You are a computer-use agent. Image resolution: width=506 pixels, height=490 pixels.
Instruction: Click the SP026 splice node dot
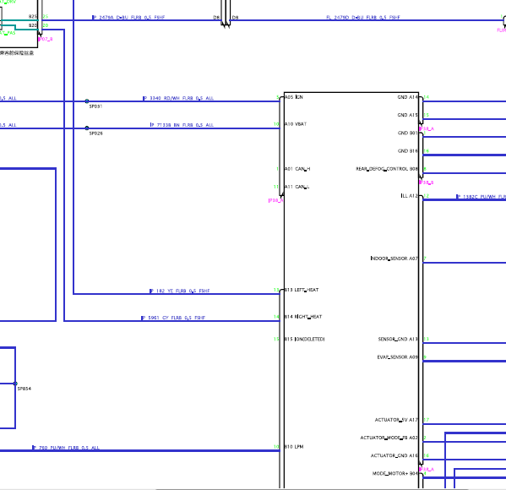tap(87, 128)
